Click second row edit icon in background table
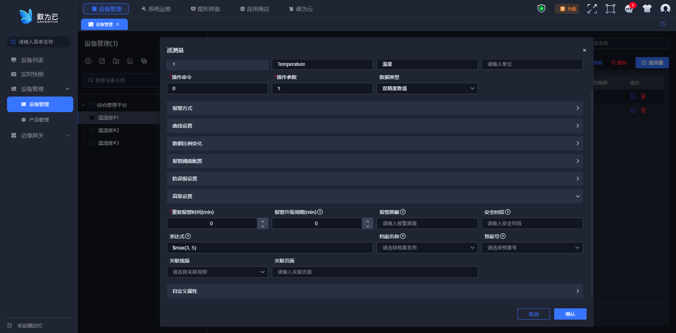This screenshot has height=333, width=676. 633,110
